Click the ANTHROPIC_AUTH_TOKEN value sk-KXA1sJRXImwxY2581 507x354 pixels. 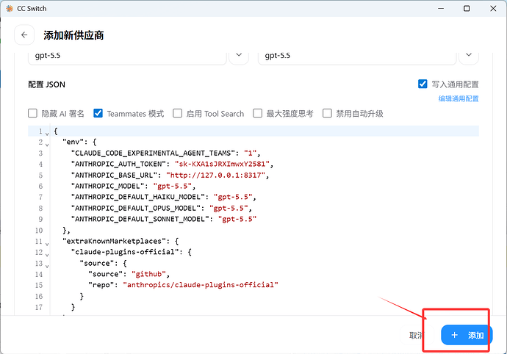pyautogui.click(x=222, y=164)
